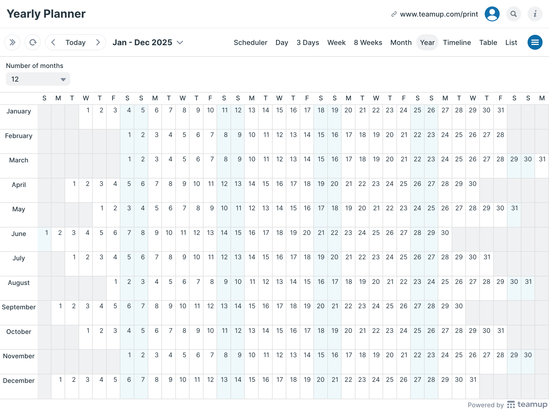Open the www.teamup.com/print link
This screenshot has width=549, height=411.
tap(439, 14)
